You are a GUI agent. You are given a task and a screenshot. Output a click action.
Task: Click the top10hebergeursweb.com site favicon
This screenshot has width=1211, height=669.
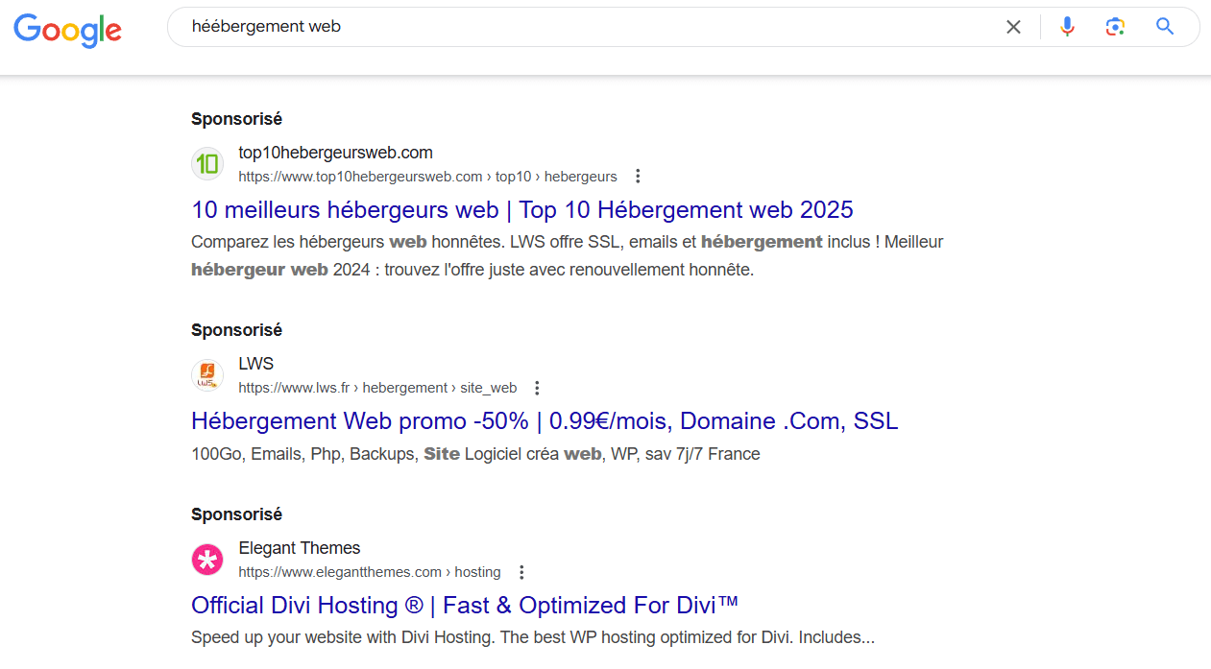click(207, 163)
